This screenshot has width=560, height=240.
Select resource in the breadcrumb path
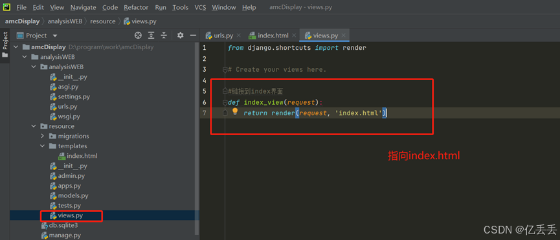point(103,21)
